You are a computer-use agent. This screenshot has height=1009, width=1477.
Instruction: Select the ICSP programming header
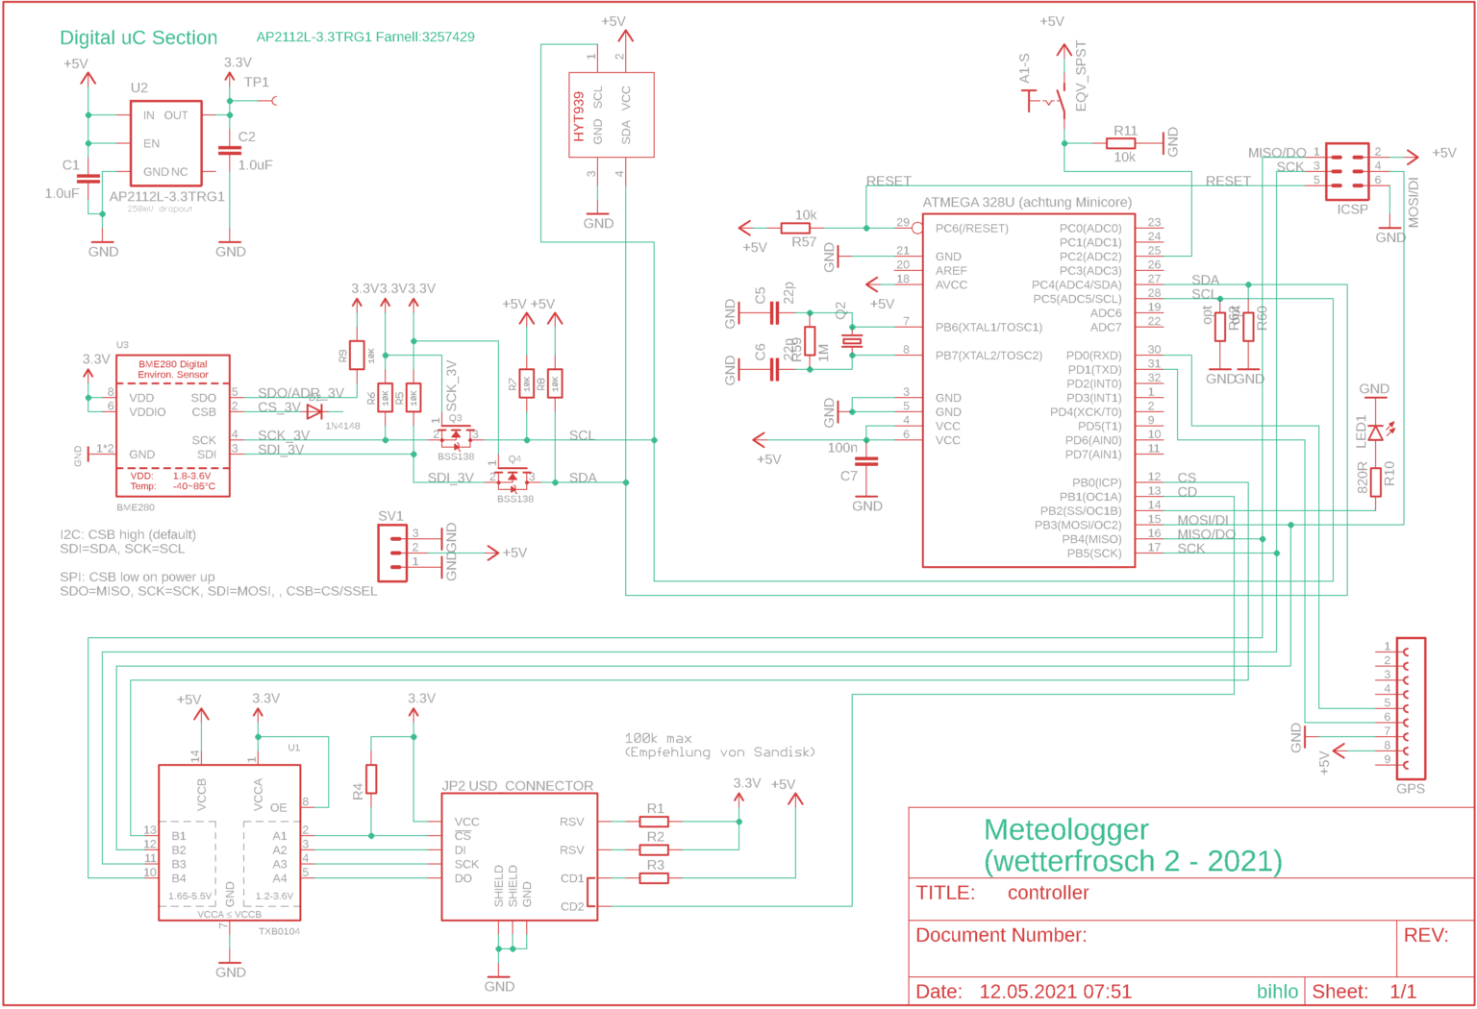coord(1349,173)
